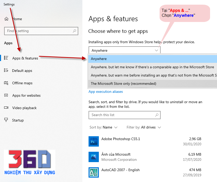The height and width of the screenshot is (182, 217).
Task: Click the install date 27/09/2019
Action: [192, 175]
